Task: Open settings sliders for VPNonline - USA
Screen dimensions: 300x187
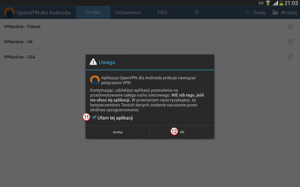Action: [x=290, y=57]
